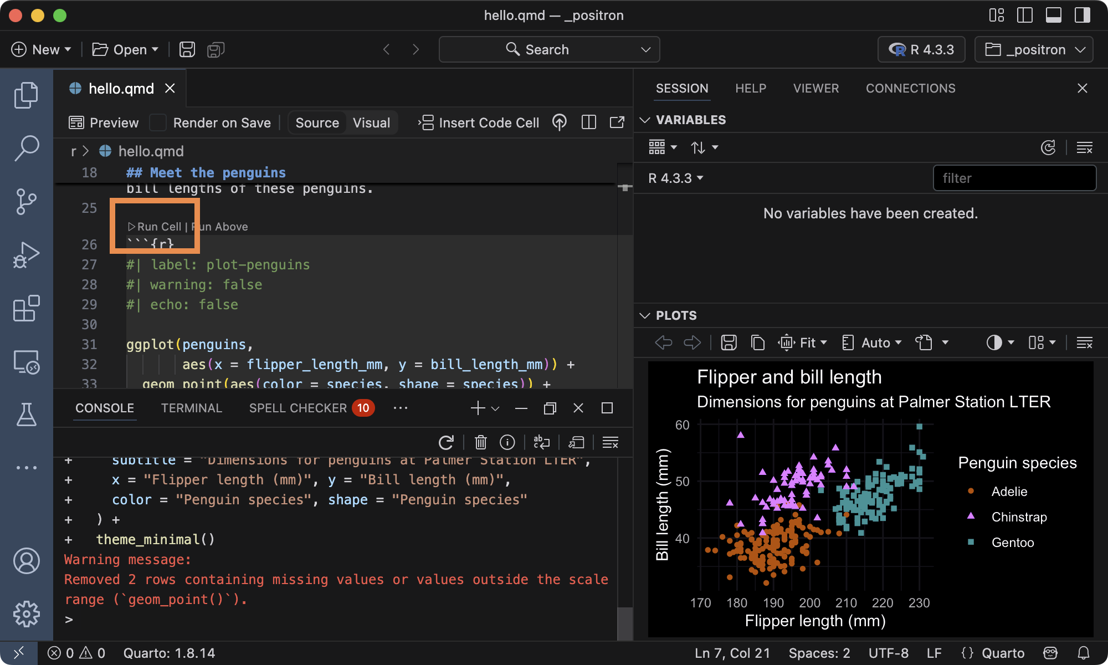Open the plot Fit zoom dropdown

click(x=803, y=342)
